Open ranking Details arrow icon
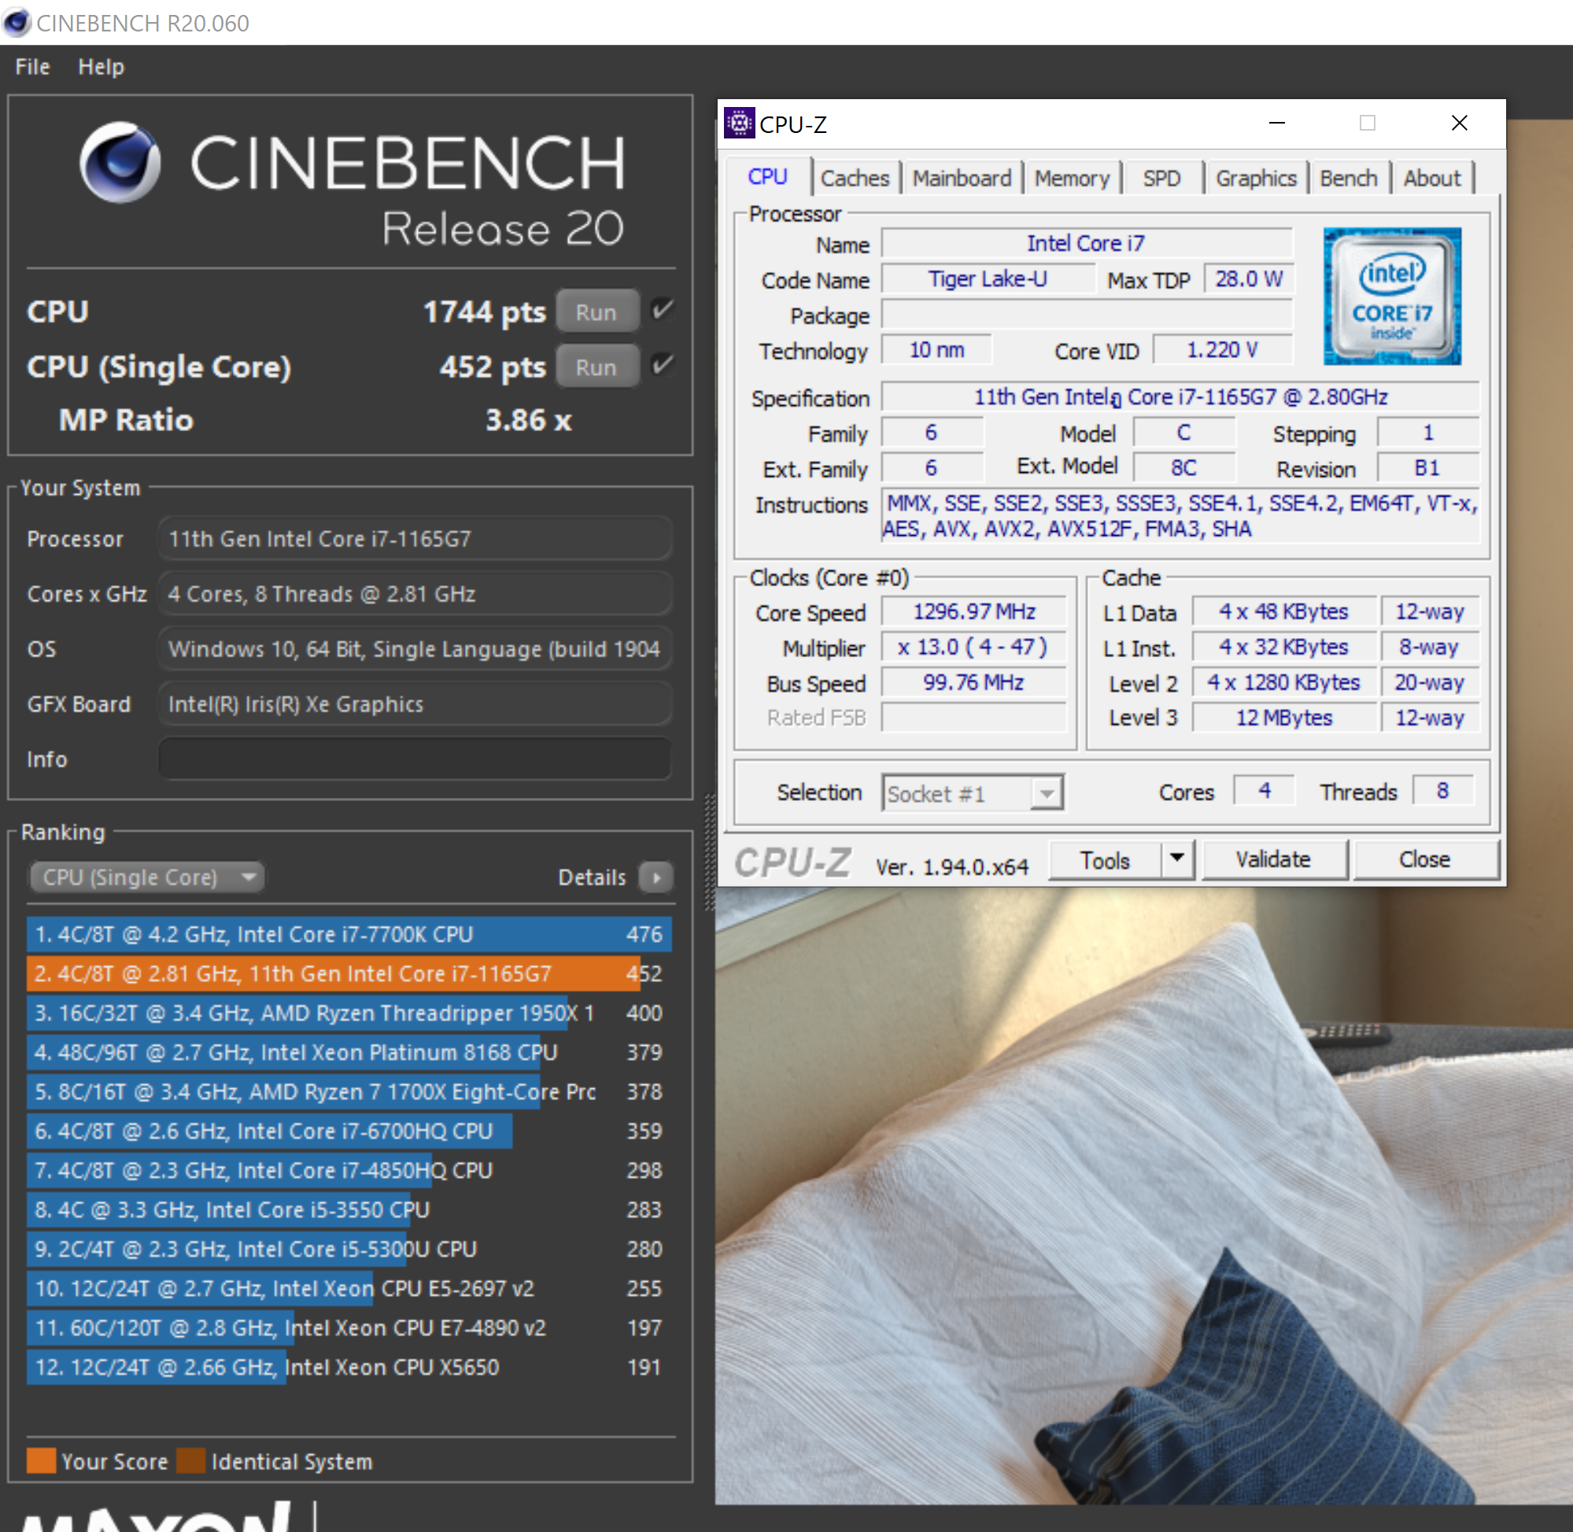 click(656, 877)
